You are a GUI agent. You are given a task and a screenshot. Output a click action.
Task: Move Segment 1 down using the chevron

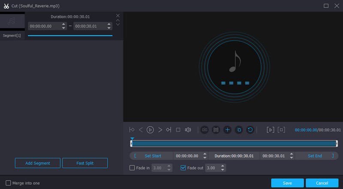pos(118,24)
